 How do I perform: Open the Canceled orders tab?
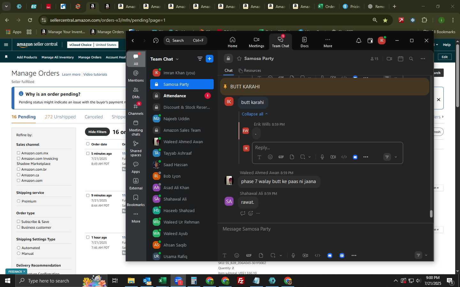(94, 117)
